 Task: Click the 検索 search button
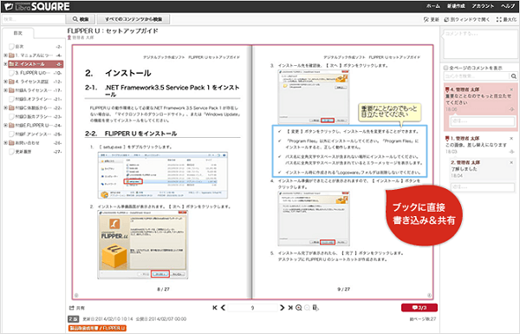pos(81,19)
